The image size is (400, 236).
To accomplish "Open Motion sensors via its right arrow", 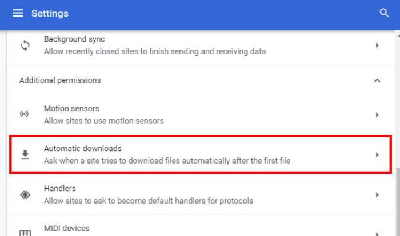I will click(x=377, y=115).
